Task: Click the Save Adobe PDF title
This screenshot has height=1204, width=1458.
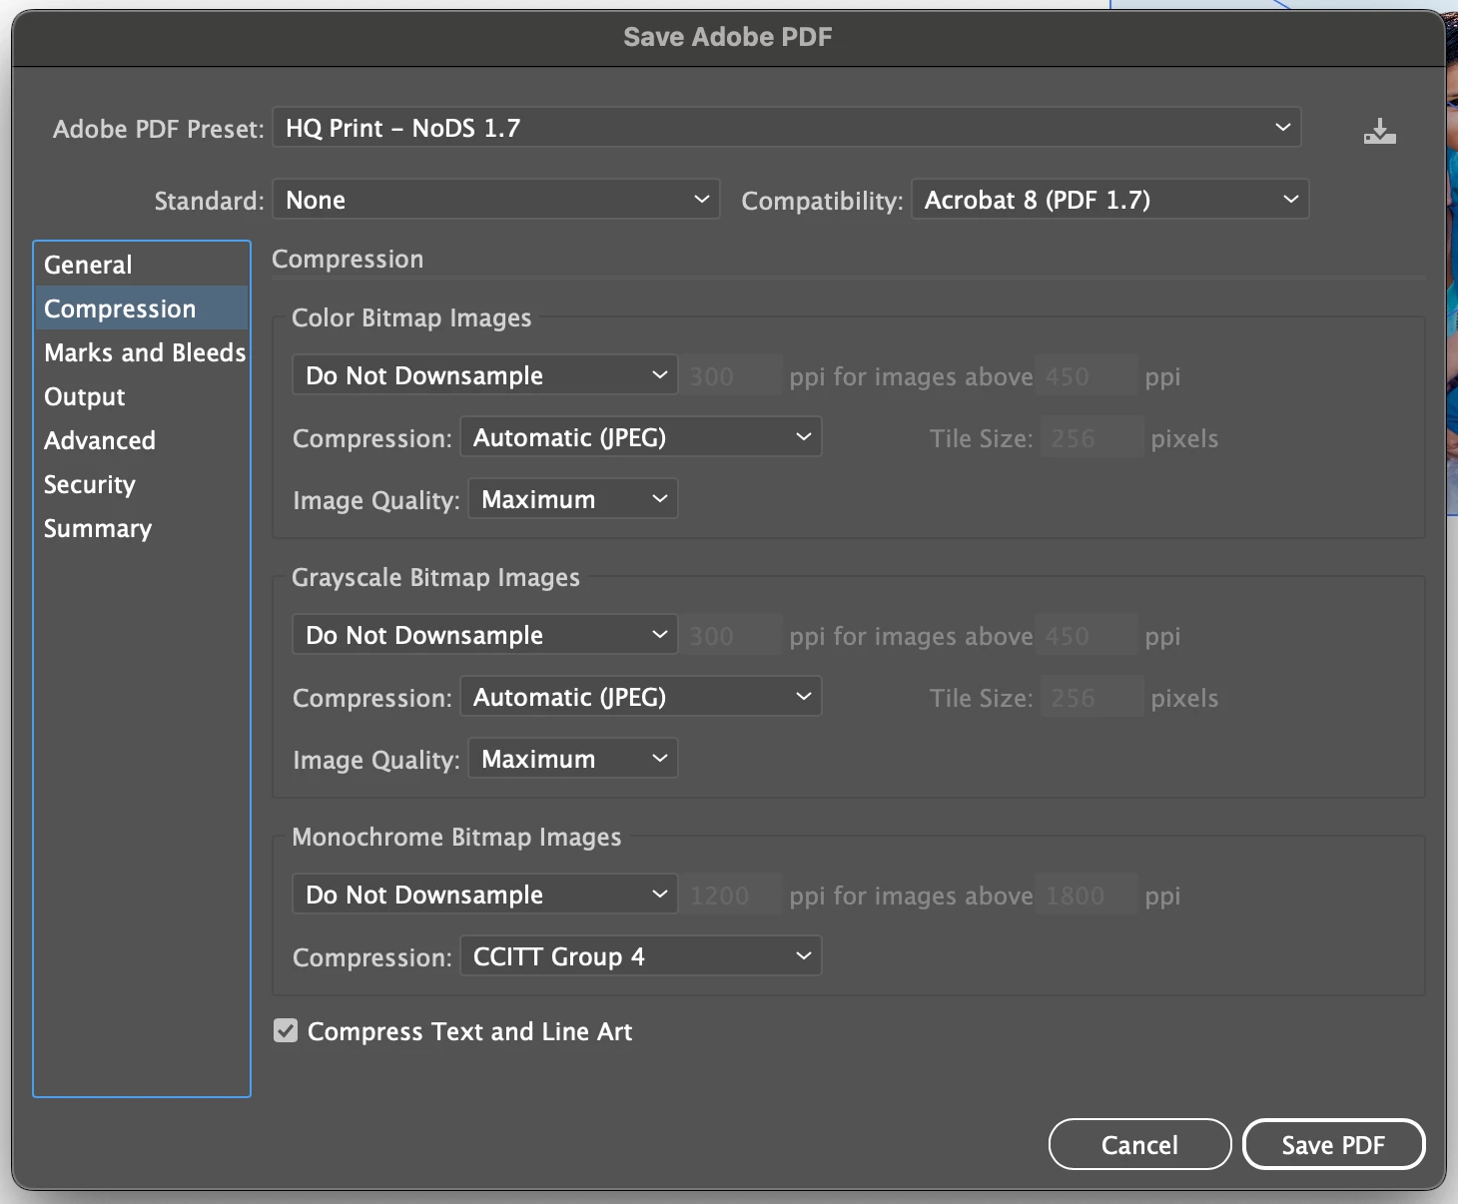Action: pos(728,37)
